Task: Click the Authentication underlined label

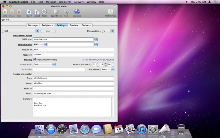Action: click(x=25, y=44)
